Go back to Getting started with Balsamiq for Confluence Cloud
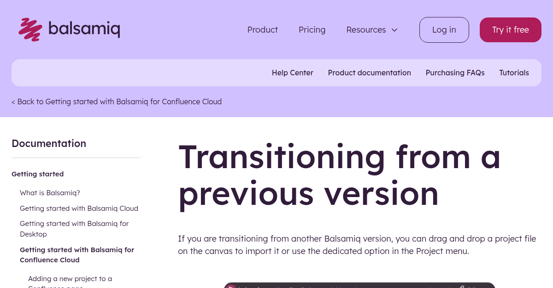553x288 pixels. click(117, 102)
